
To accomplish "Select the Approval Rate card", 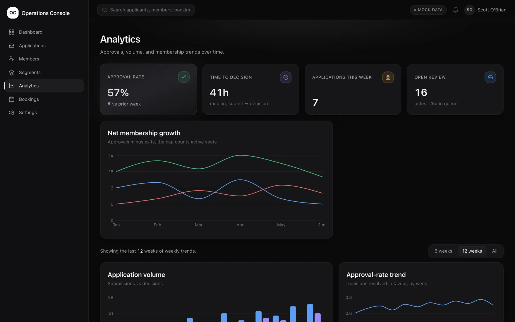I will (148, 89).
